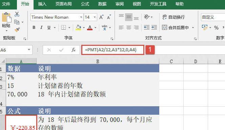Toggle bold formatting
This screenshot has width=225, height=130.
pos(34,27)
